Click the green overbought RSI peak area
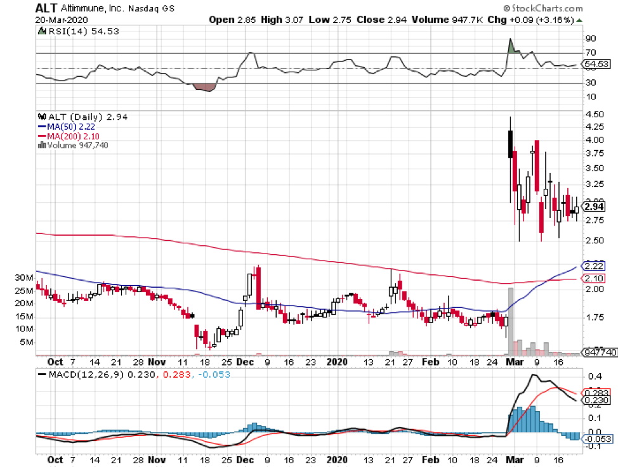Screen dimensions: 618x467 [511, 46]
